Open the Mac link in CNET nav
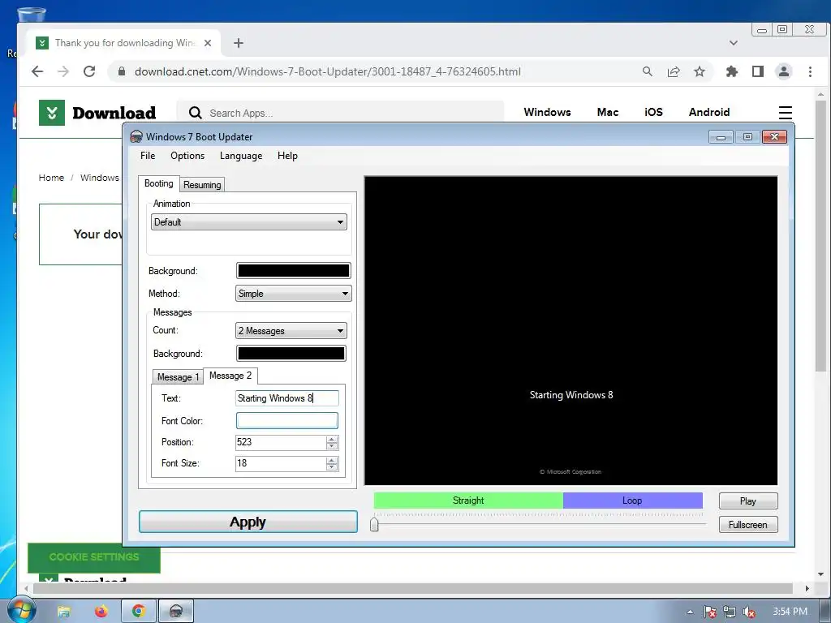This screenshot has height=623, width=831. [x=607, y=112]
